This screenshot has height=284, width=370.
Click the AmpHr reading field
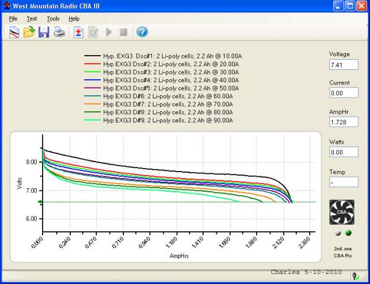(x=343, y=122)
